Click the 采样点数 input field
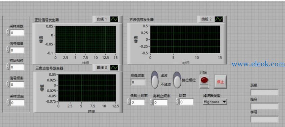Viewport: 285px width, 127px height. [x=17, y=33]
